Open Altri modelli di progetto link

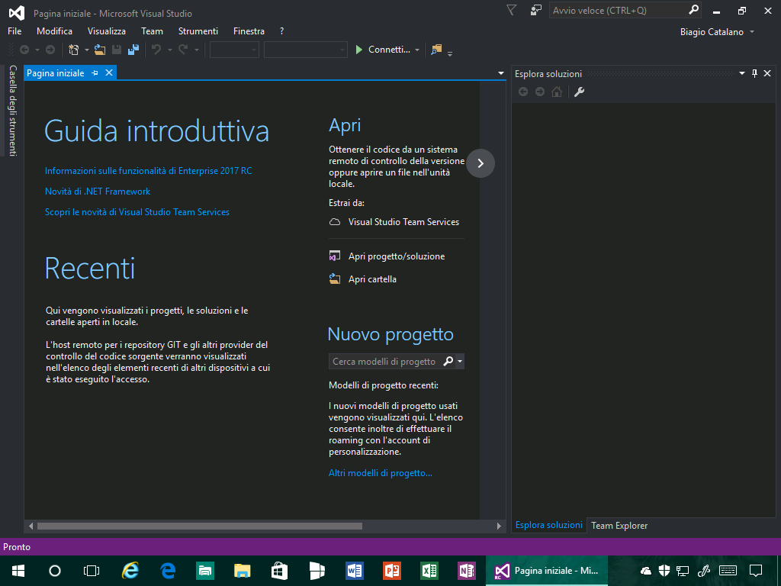[380, 473]
